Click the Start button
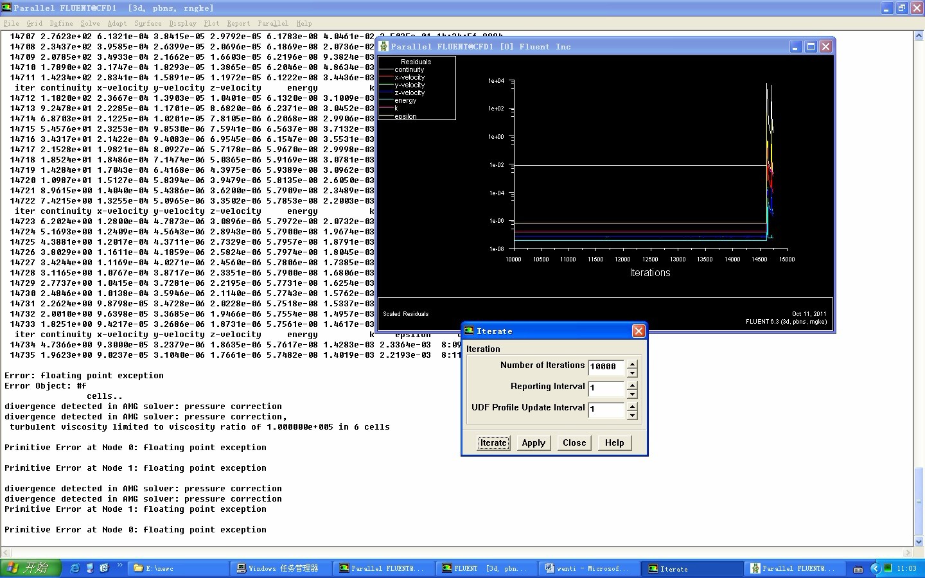Image resolution: width=925 pixels, height=578 pixels. pyautogui.click(x=31, y=568)
